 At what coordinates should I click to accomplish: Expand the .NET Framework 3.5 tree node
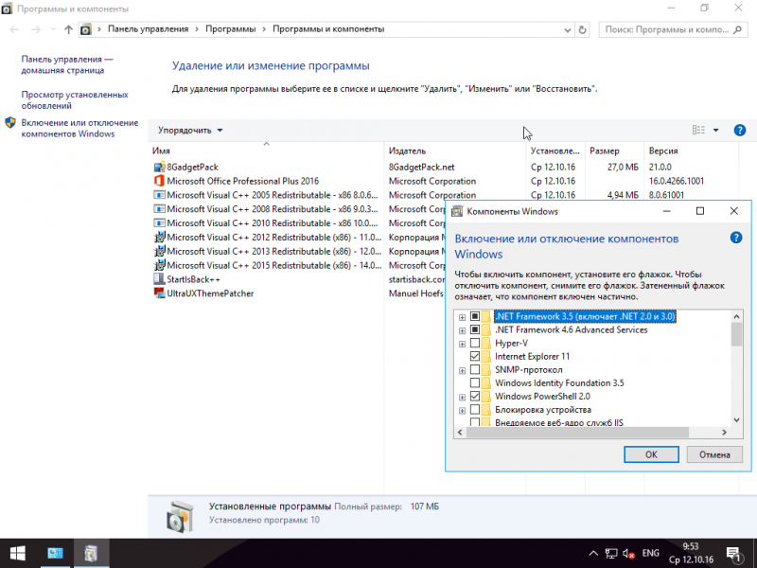pyautogui.click(x=462, y=317)
